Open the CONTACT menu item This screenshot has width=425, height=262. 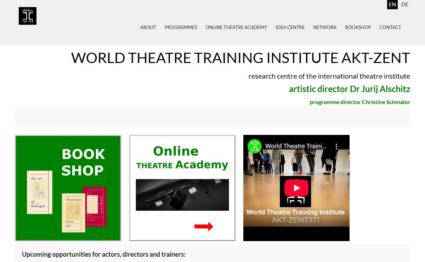390,27
